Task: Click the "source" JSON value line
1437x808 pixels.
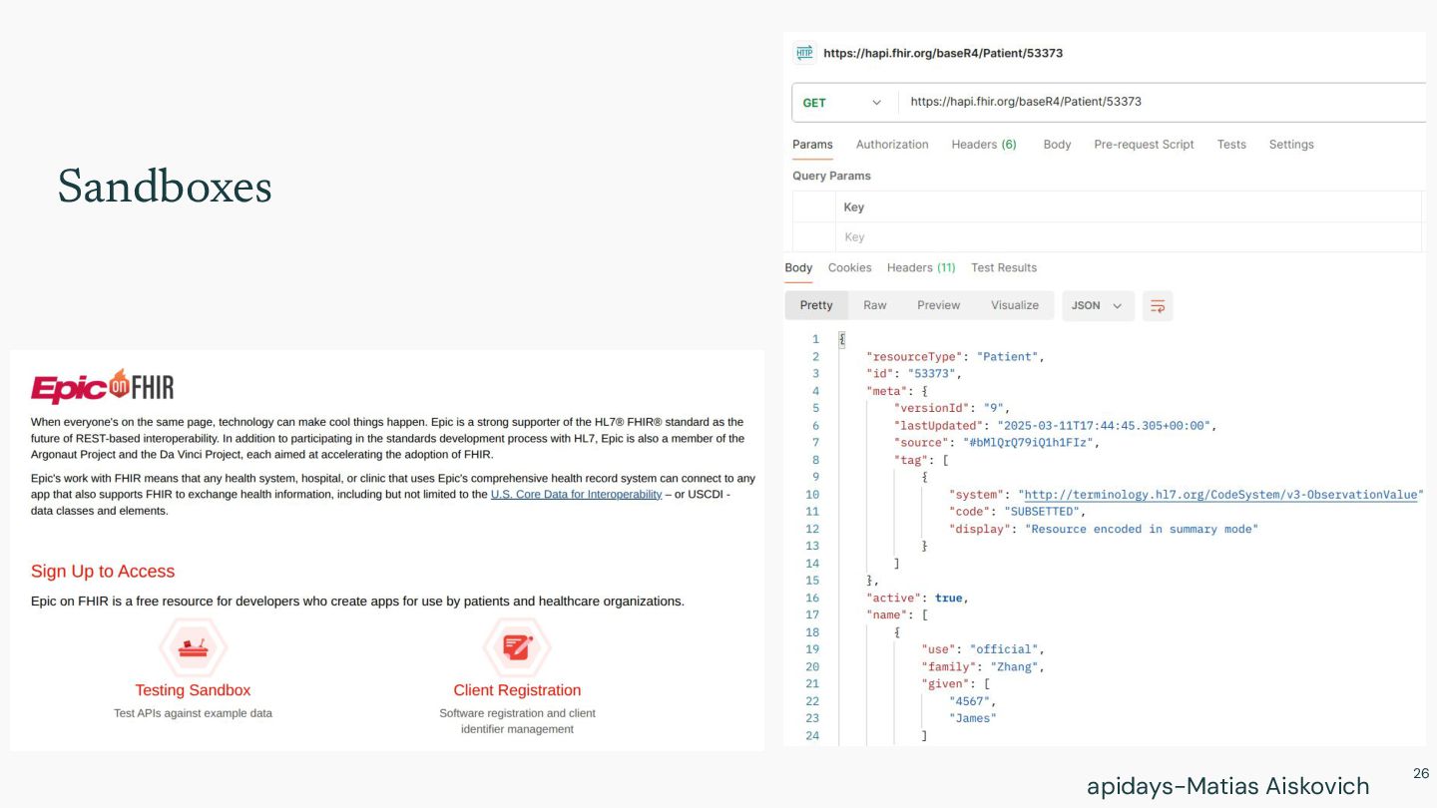Action: [997, 443]
